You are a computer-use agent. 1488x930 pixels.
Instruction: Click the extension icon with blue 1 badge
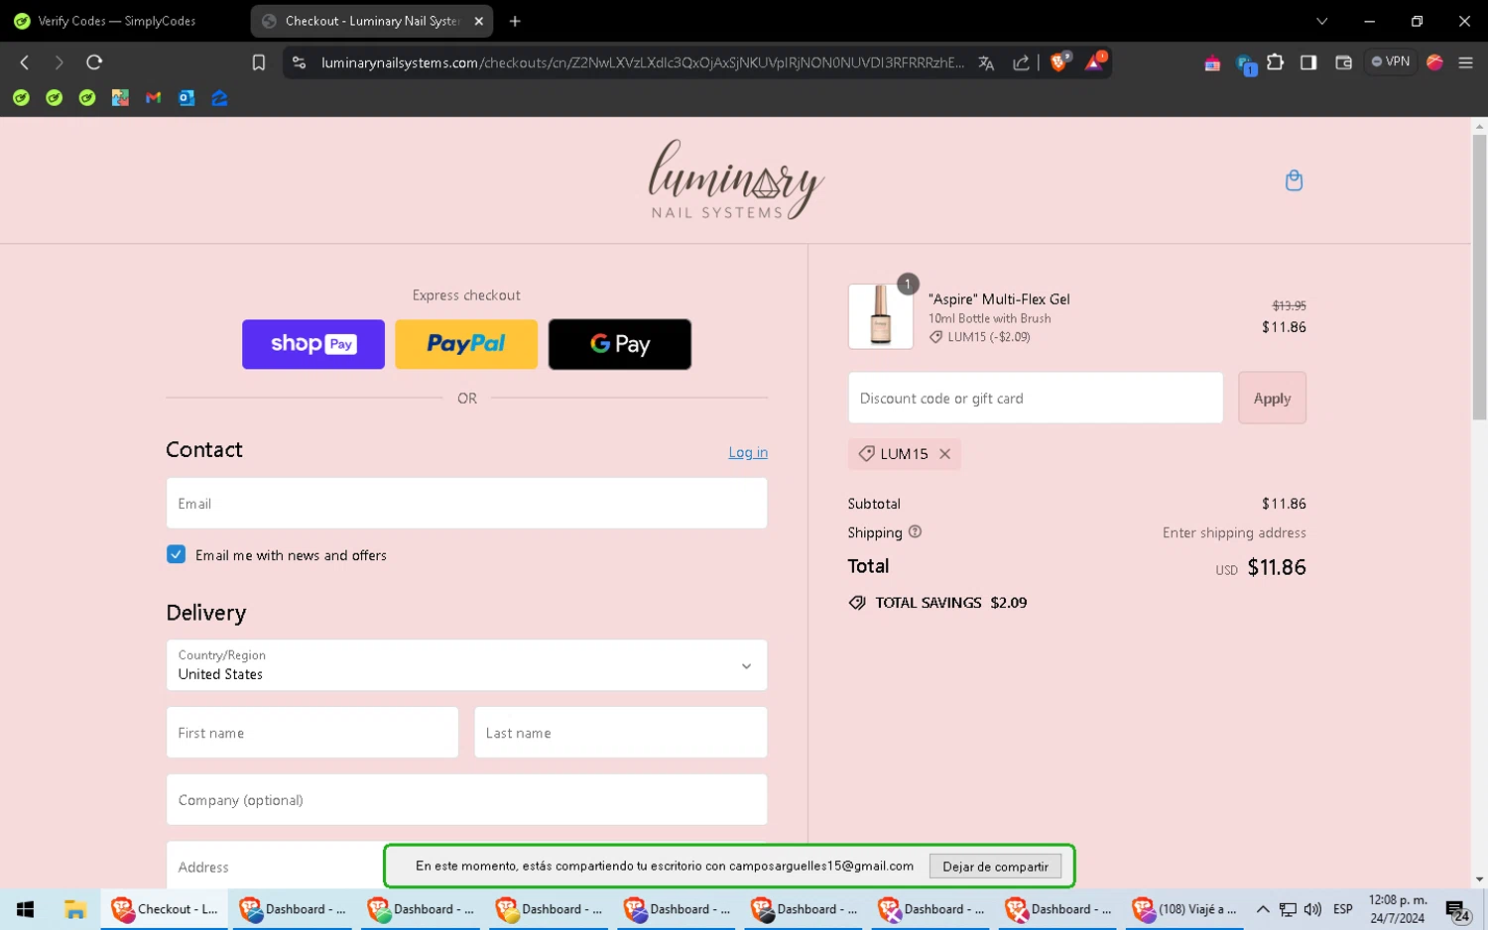click(1245, 64)
